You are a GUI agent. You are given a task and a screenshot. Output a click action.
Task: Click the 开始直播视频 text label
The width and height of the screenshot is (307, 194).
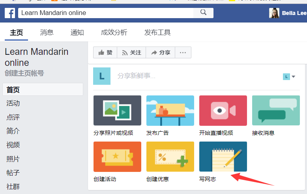(216, 133)
